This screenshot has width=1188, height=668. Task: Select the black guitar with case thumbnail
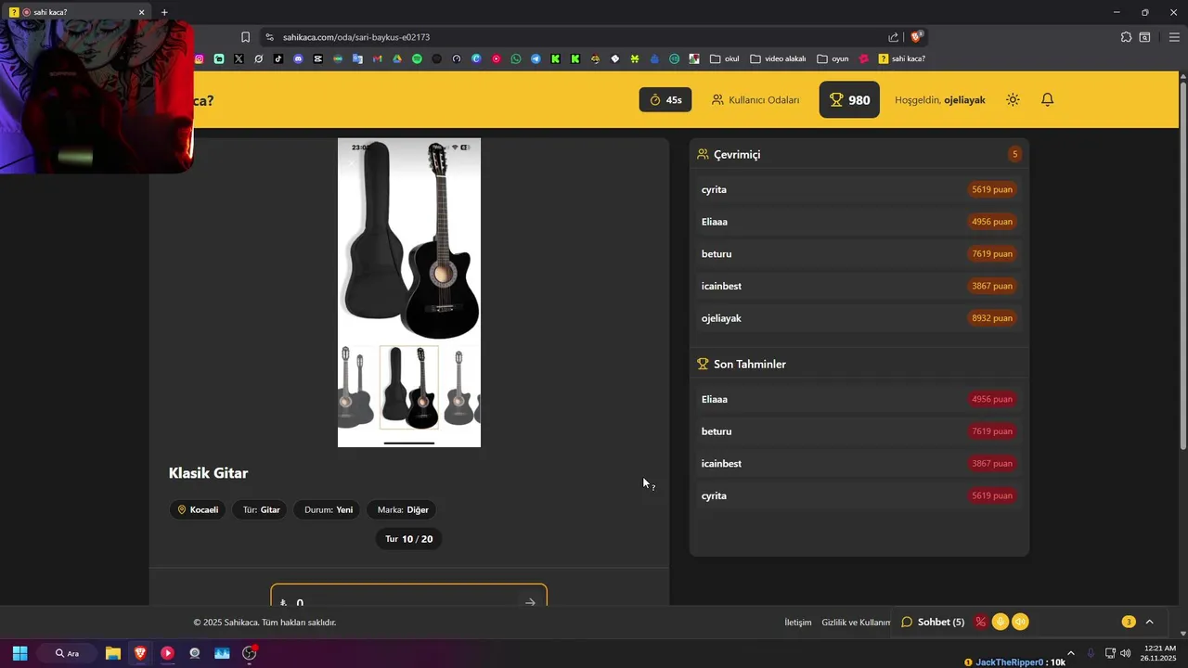click(x=409, y=387)
